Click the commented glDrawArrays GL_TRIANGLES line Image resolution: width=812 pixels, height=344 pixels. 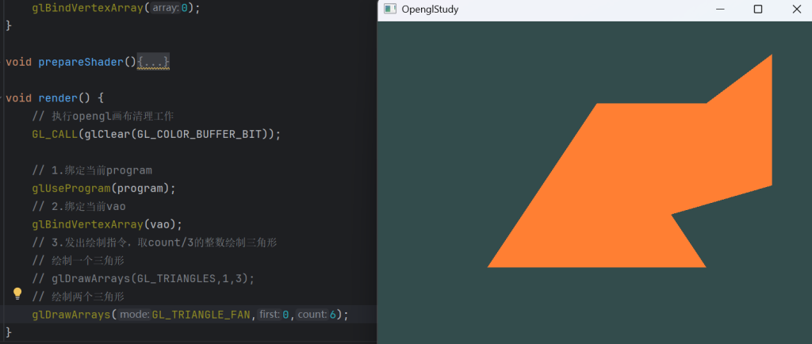143,278
